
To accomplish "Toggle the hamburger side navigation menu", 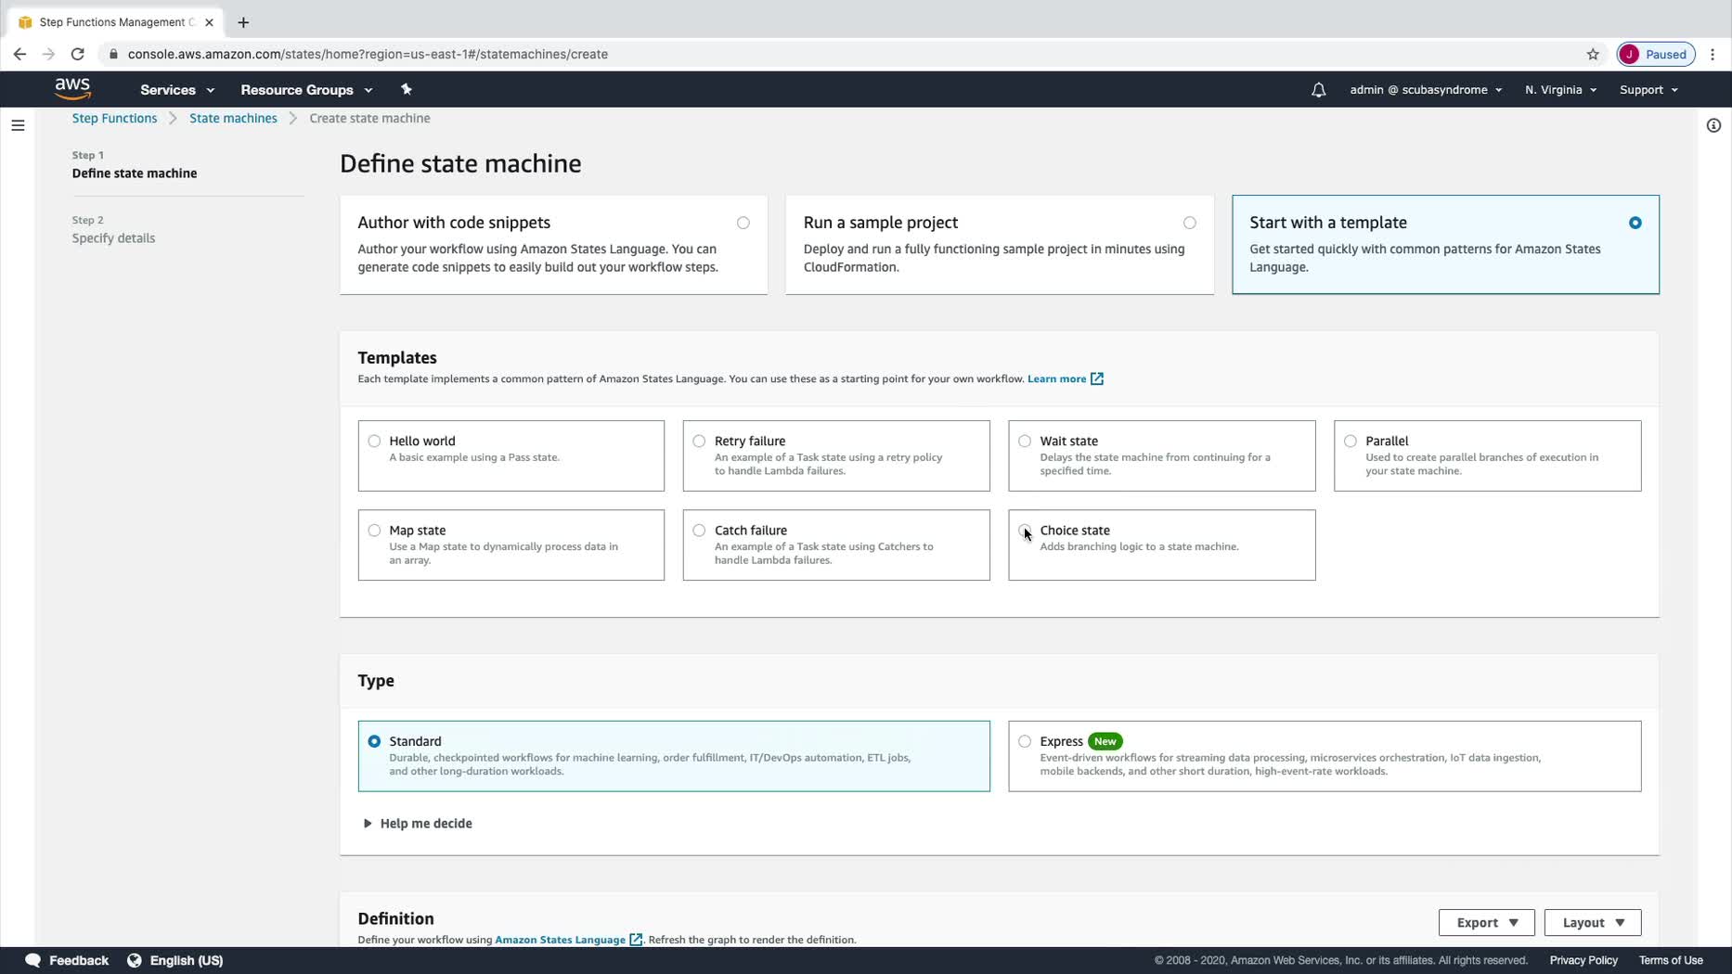I will 18,125.
